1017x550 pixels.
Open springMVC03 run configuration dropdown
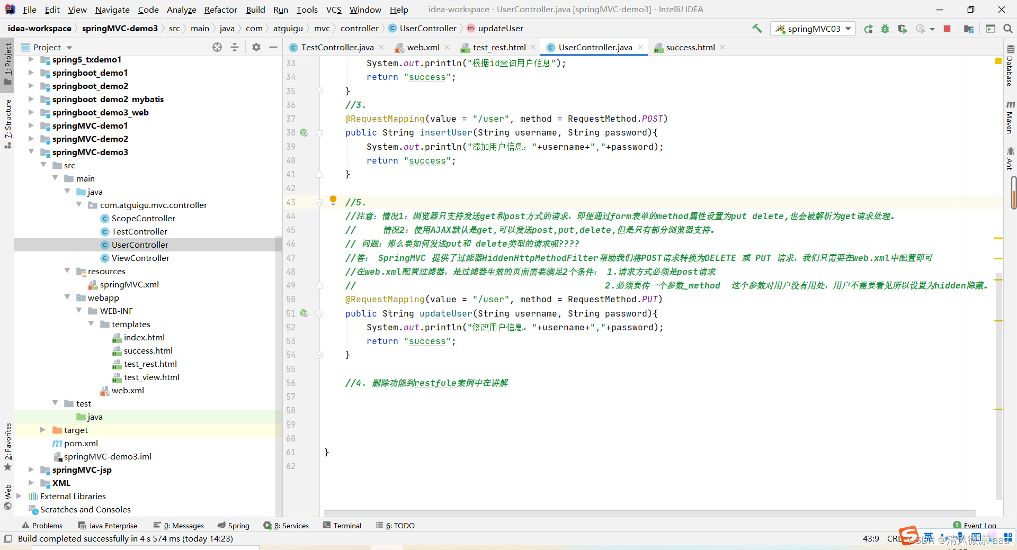pyautogui.click(x=813, y=29)
